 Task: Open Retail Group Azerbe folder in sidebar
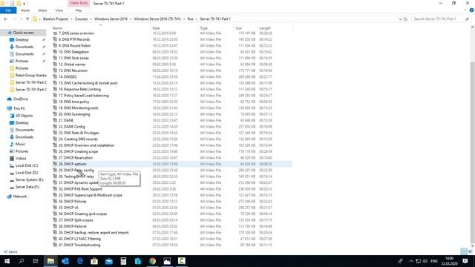pyautogui.click(x=31, y=75)
